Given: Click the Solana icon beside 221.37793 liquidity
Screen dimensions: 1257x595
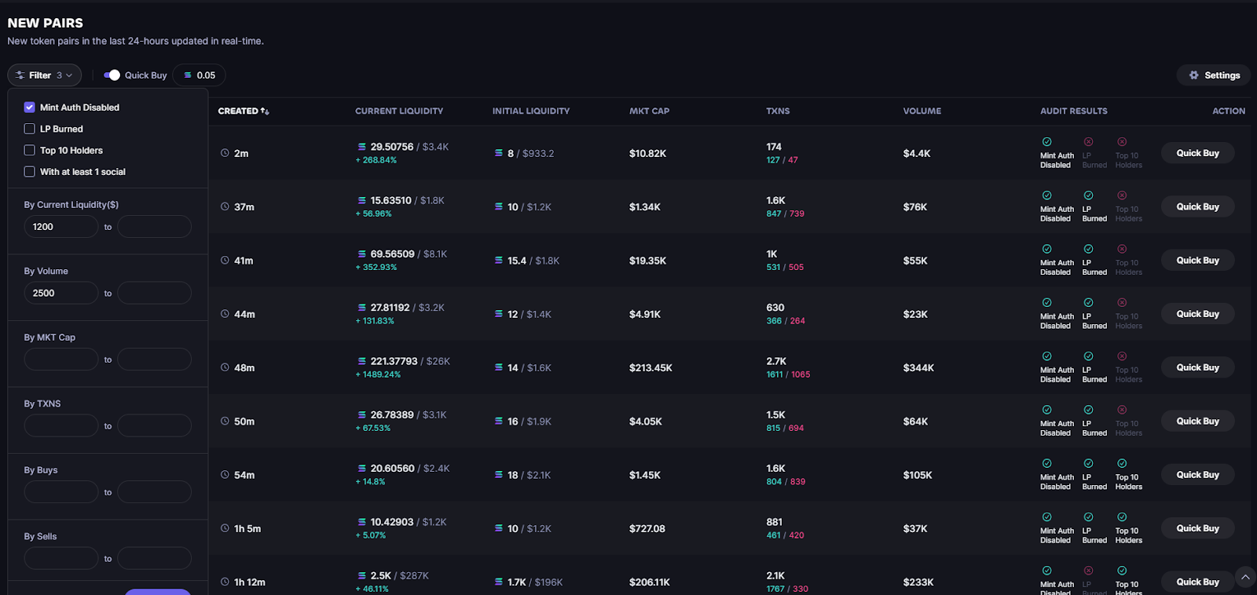Looking at the screenshot, I should 362,361.
